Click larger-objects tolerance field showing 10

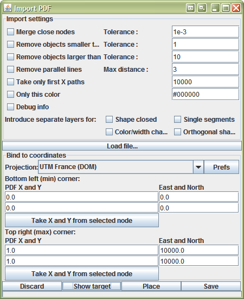(x=206, y=57)
